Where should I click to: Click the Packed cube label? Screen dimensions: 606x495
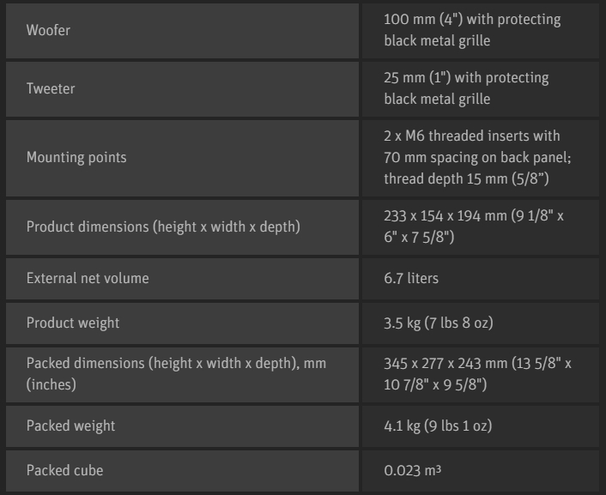pos(65,471)
